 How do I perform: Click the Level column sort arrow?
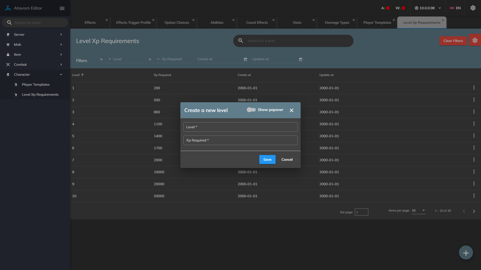coord(82,75)
